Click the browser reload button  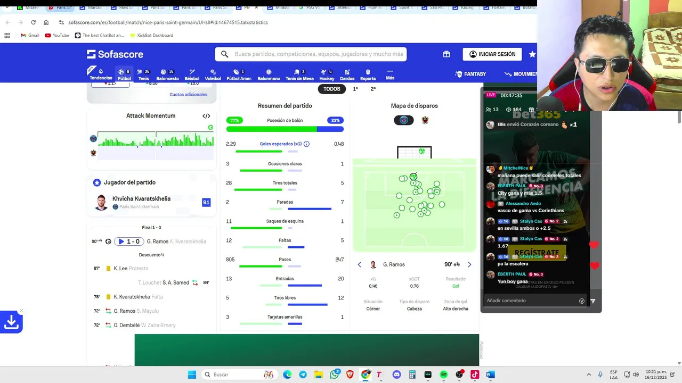point(33,22)
